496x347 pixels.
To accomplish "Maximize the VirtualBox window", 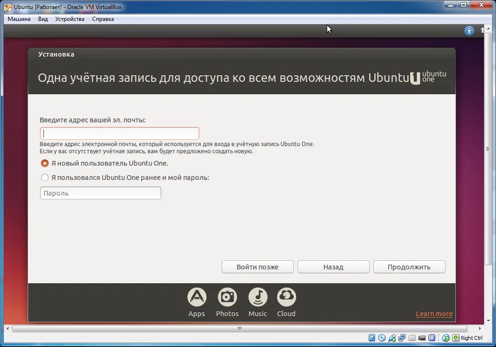I will coord(464,5).
